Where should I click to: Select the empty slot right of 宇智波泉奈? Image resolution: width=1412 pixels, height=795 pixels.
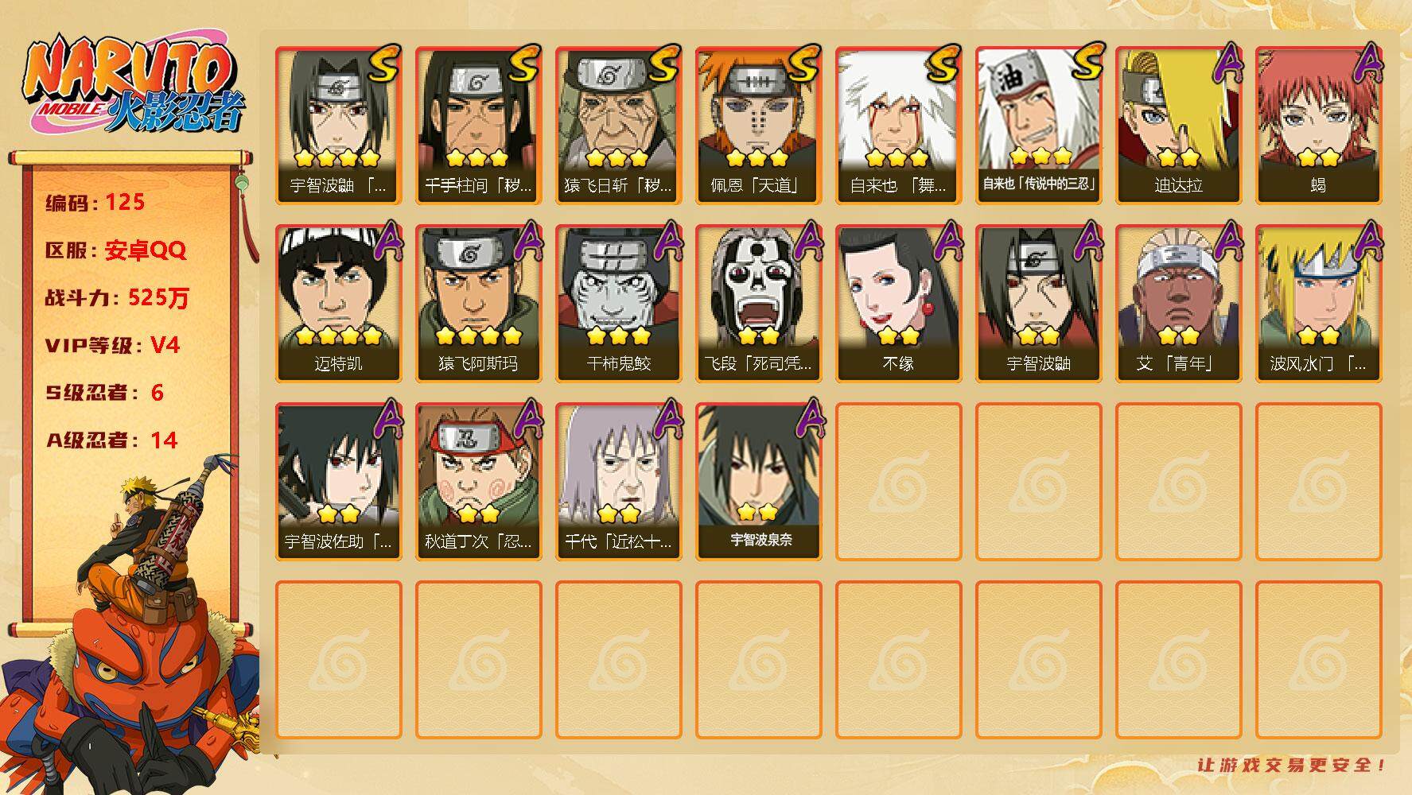898,482
